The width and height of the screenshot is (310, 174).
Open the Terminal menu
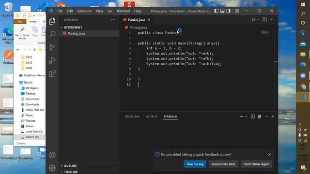click(x=123, y=11)
